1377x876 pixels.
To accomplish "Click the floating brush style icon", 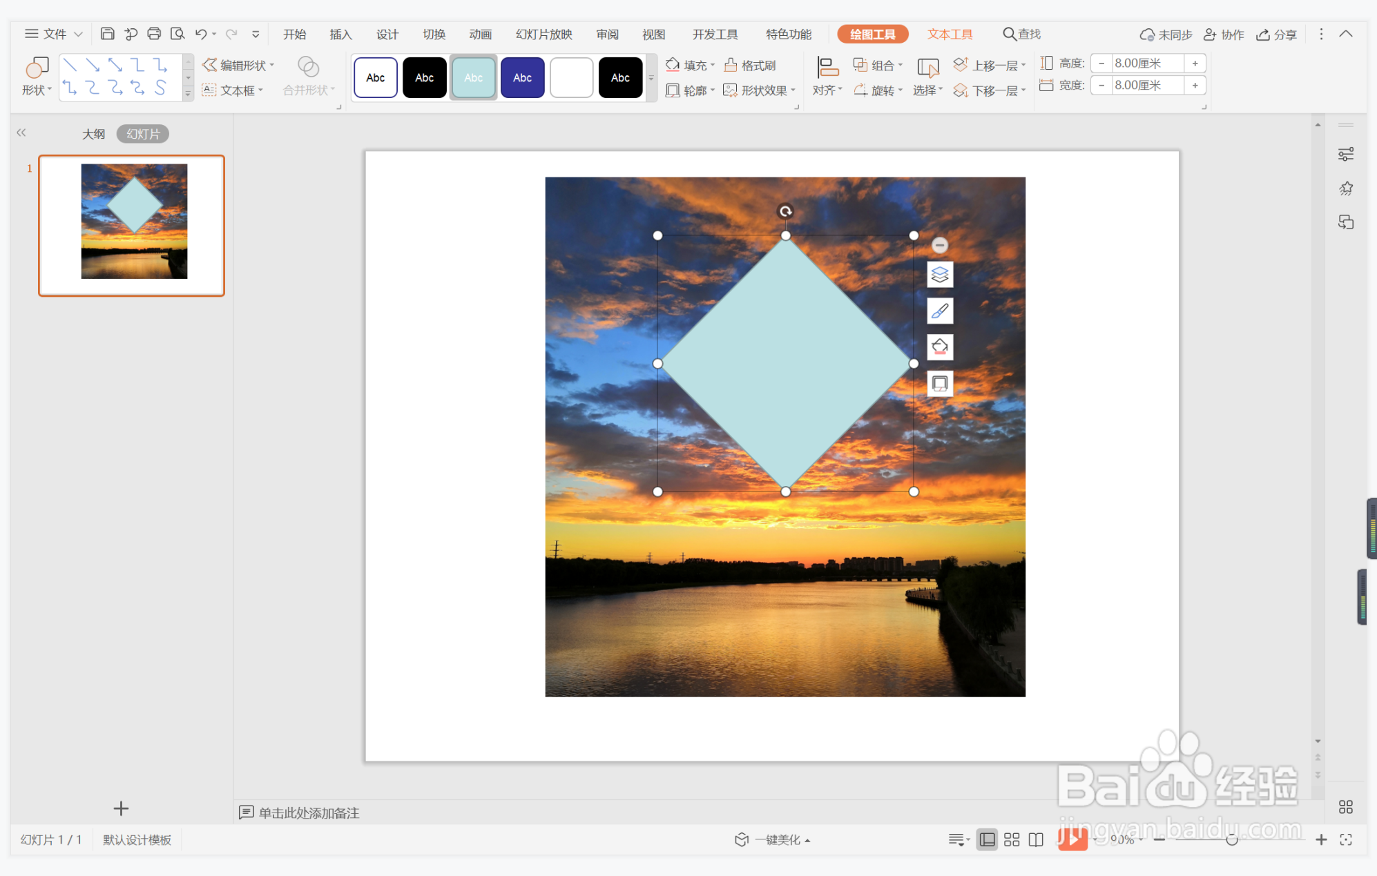I will [939, 311].
